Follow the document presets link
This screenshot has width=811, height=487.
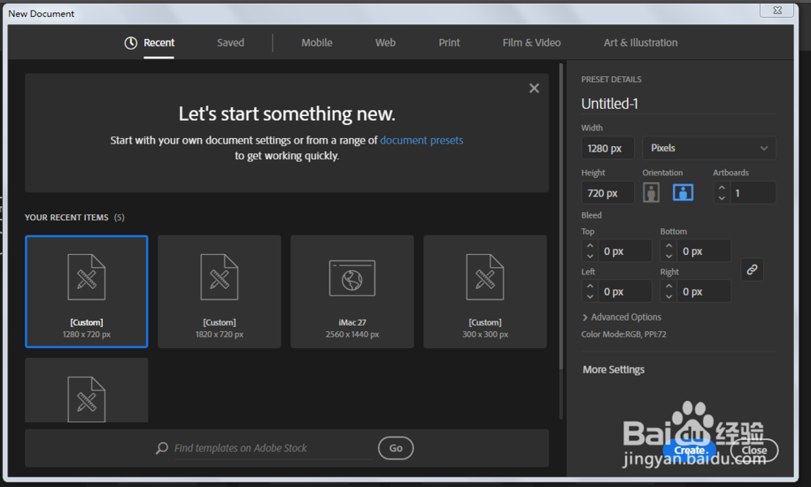pos(422,140)
